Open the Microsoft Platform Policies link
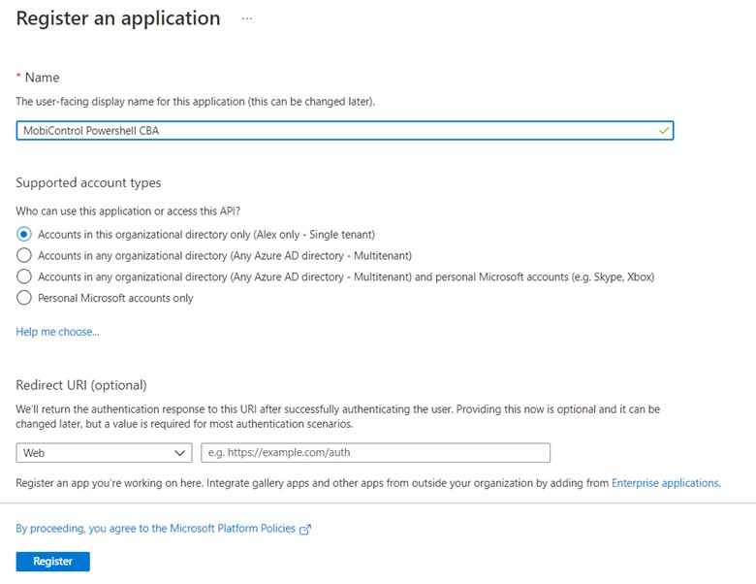This screenshot has width=756, height=584. coord(157,529)
